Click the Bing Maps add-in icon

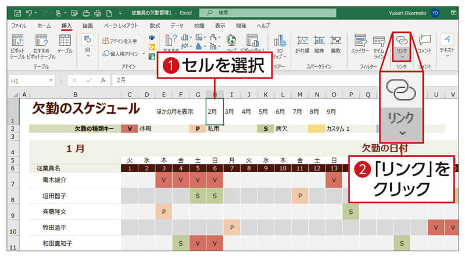point(152,47)
